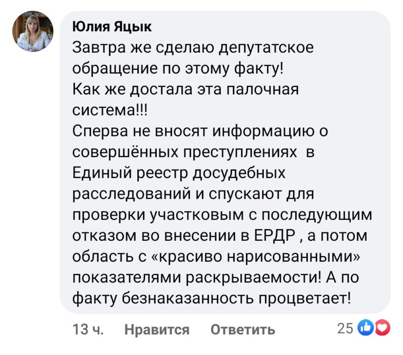Click the text Единый реестр досудебных

point(179,173)
